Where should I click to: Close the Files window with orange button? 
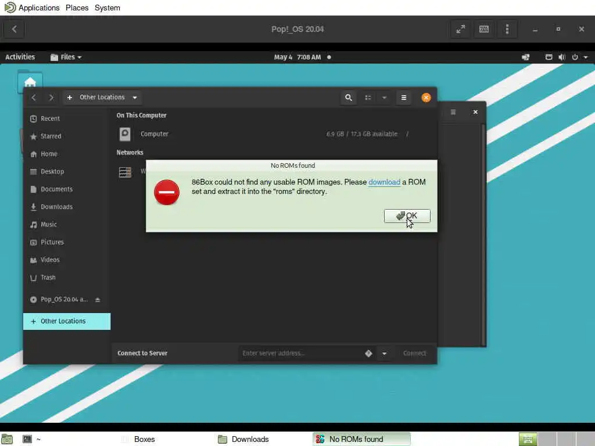pos(426,98)
